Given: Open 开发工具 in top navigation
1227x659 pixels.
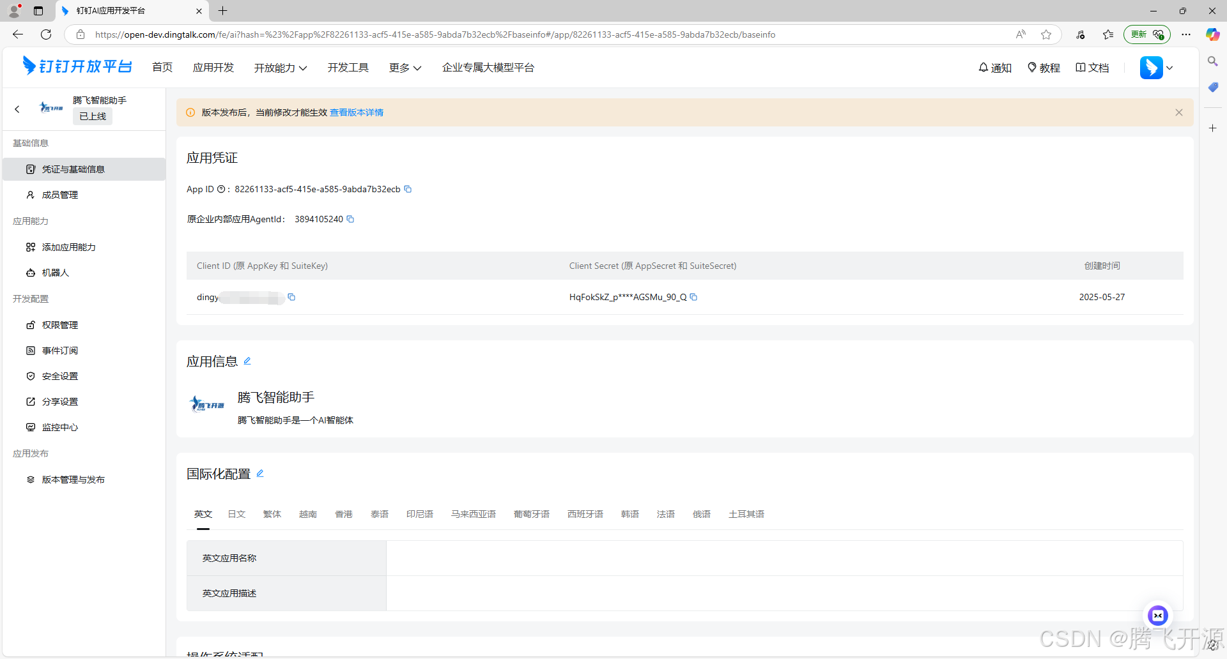Looking at the screenshot, I should coord(348,68).
